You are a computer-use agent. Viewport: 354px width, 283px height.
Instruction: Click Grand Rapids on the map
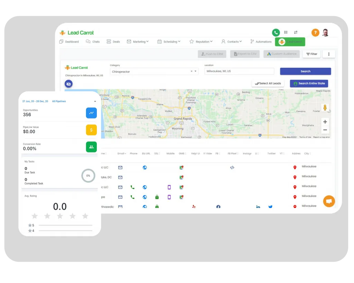point(183,119)
